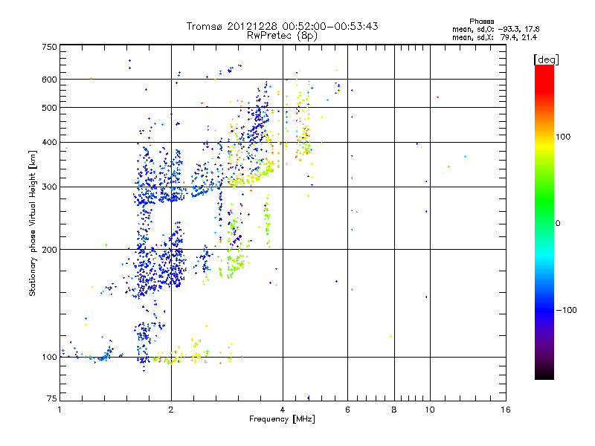Click the black bottom of the colorbar
Screen dimensions: 595x446
point(544,374)
